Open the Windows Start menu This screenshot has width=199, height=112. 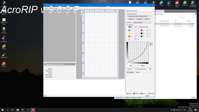2,110
